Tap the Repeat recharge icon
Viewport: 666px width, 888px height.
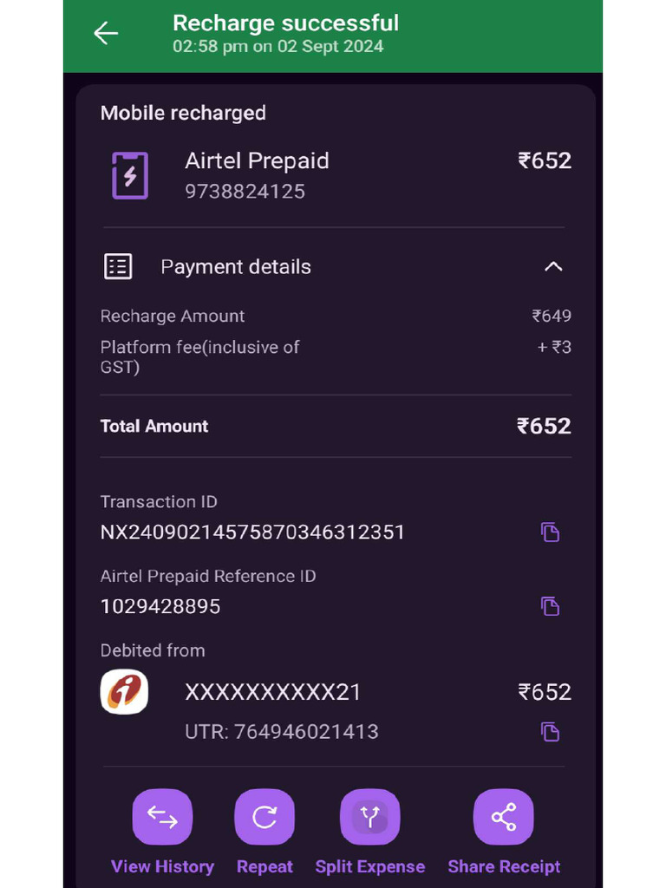pyautogui.click(x=264, y=818)
